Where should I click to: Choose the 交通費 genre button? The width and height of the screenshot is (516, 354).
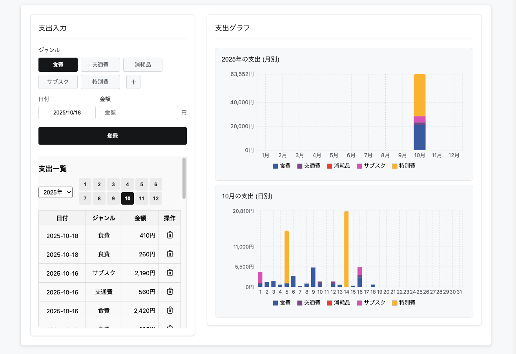100,65
